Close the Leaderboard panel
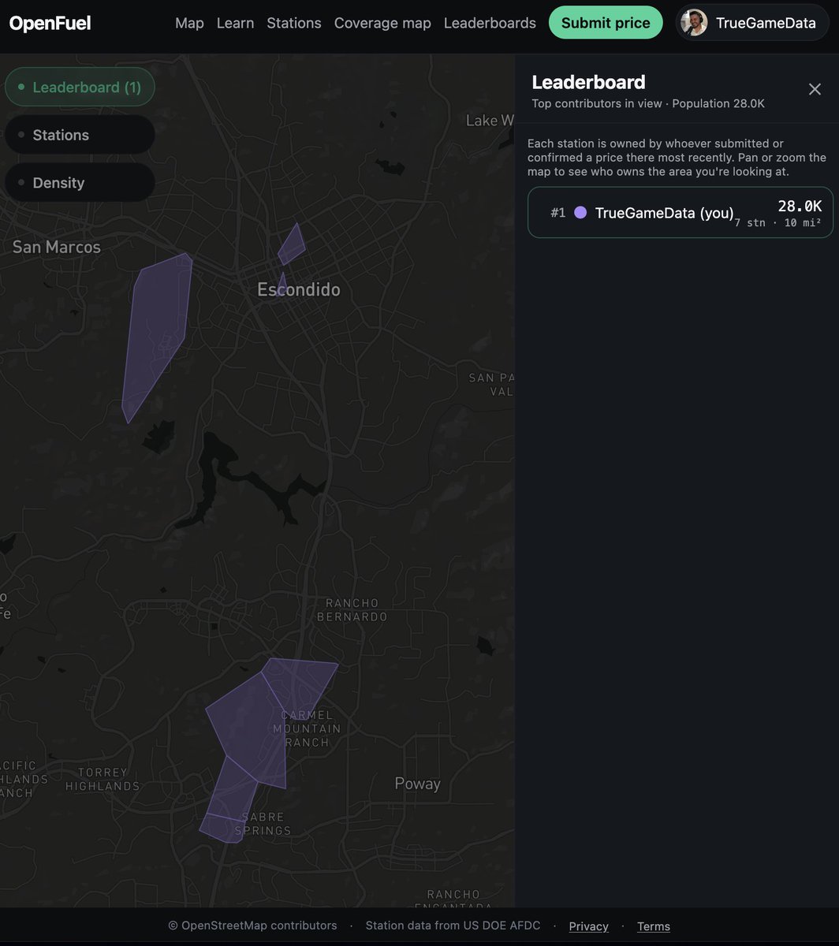 pos(815,89)
